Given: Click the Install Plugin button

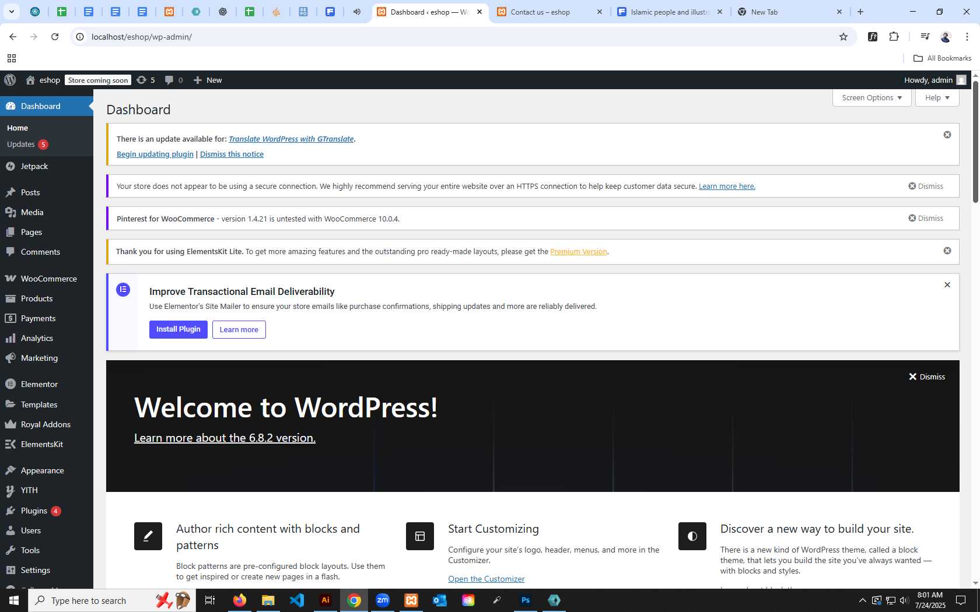Looking at the screenshot, I should (178, 329).
